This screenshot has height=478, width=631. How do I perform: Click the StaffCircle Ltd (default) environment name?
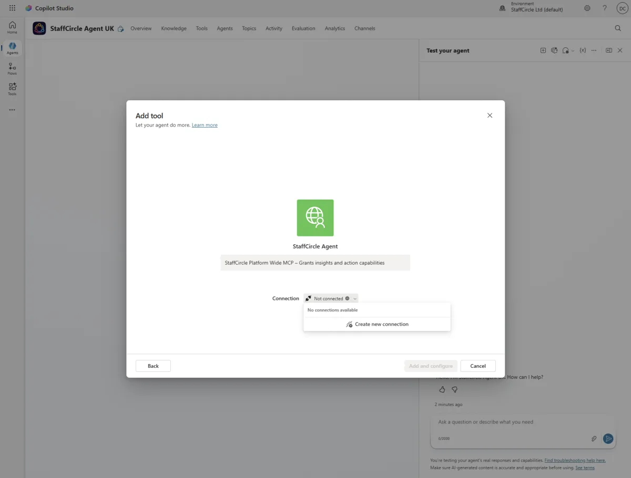(x=537, y=9)
